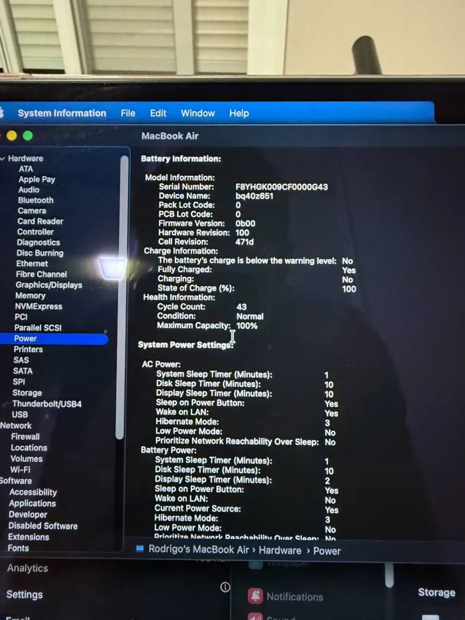The height and width of the screenshot is (620, 465).
Task: Click the Cycle Count value 43
Action: pos(241,307)
